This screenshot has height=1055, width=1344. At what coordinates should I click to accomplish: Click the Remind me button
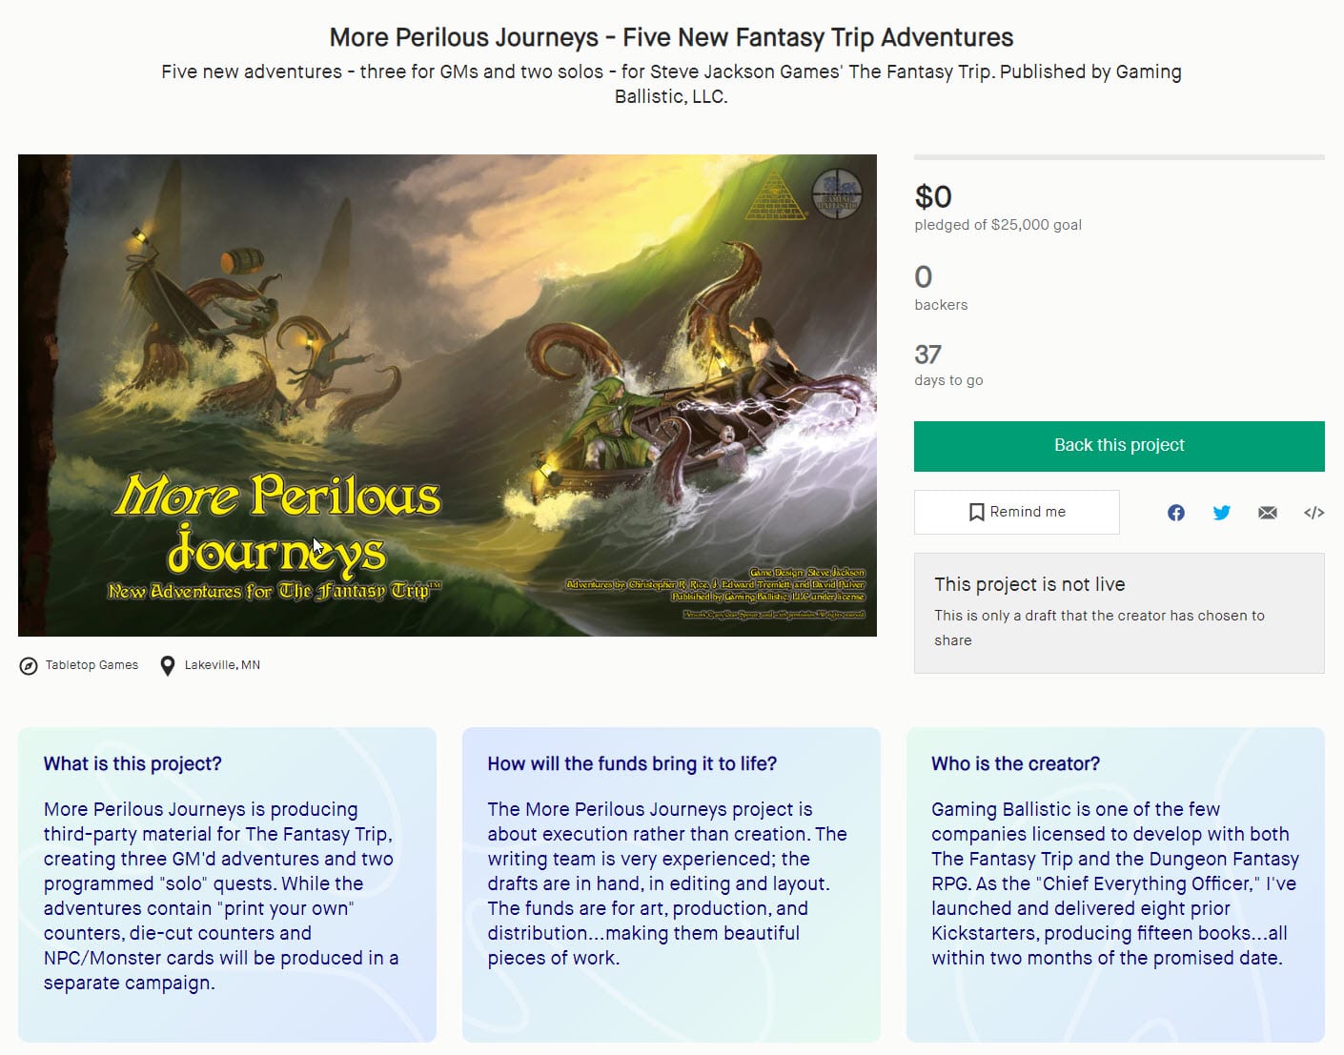1017,513
